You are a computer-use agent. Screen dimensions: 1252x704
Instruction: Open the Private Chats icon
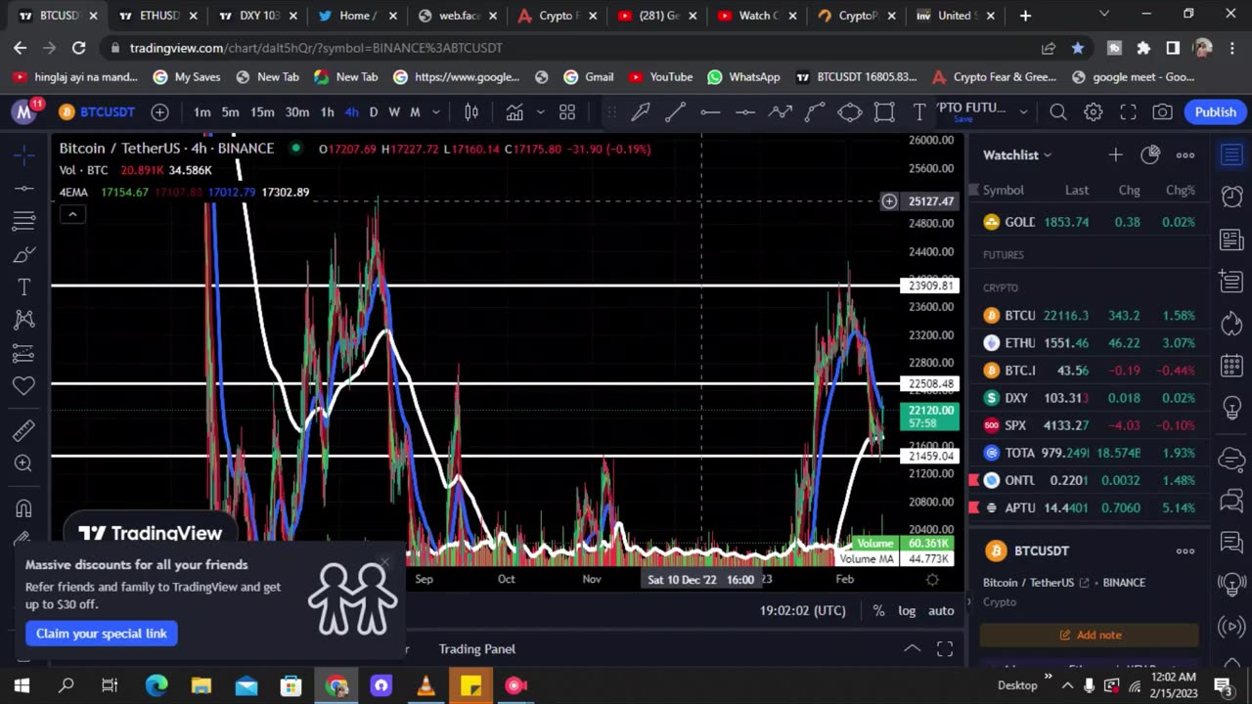point(1231,501)
